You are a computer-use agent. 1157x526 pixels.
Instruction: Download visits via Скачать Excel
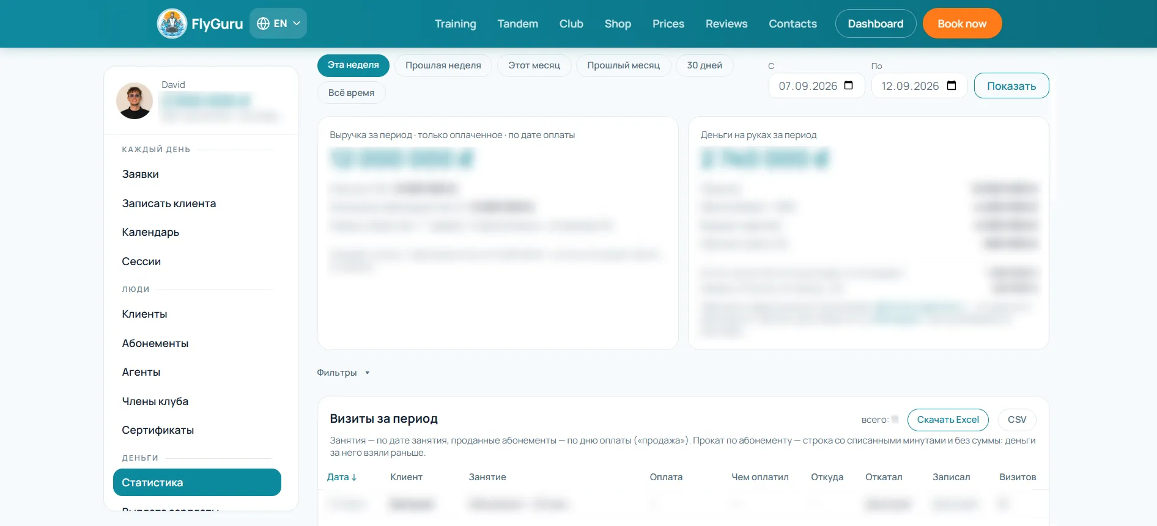pyautogui.click(x=948, y=420)
